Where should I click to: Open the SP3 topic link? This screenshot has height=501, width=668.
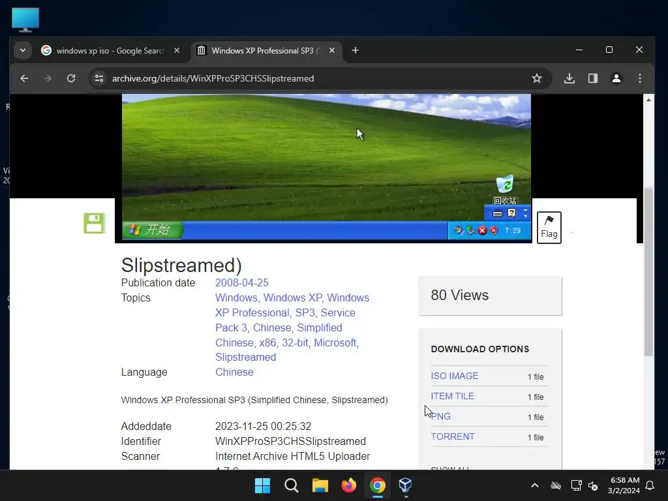[305, 312]
